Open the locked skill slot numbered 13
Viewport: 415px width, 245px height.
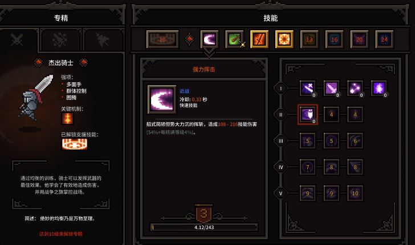click(x=309, y=39)
